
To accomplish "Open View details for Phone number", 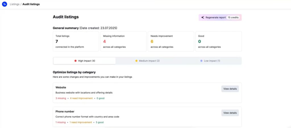I will [230, 113].
